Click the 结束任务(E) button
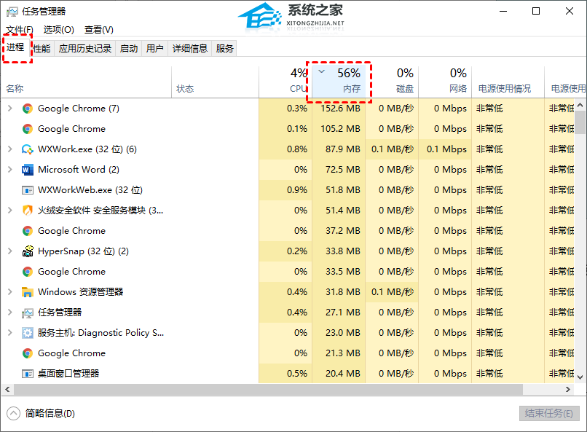Screen dimensions: 587x432 click(549, 414)
